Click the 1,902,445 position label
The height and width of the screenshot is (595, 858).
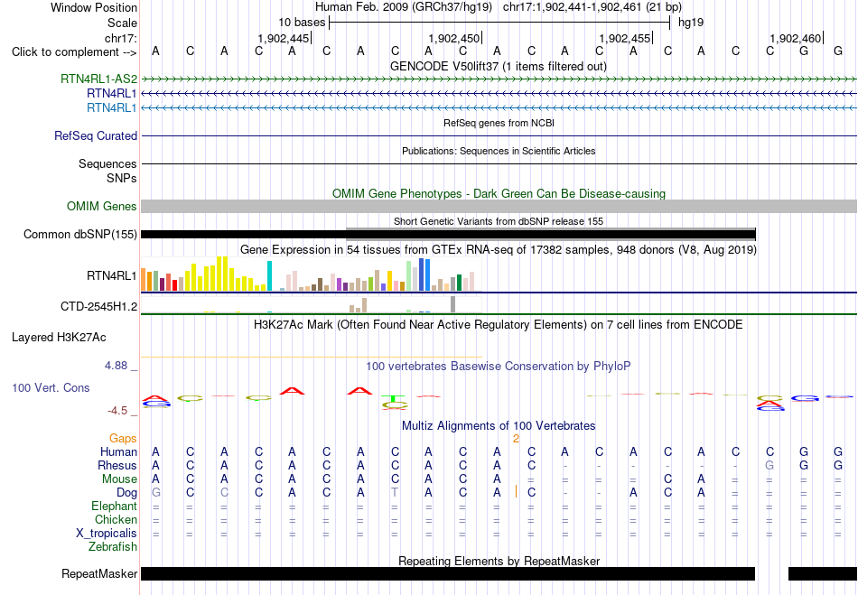pyautogui.click(x=284, y=38)
